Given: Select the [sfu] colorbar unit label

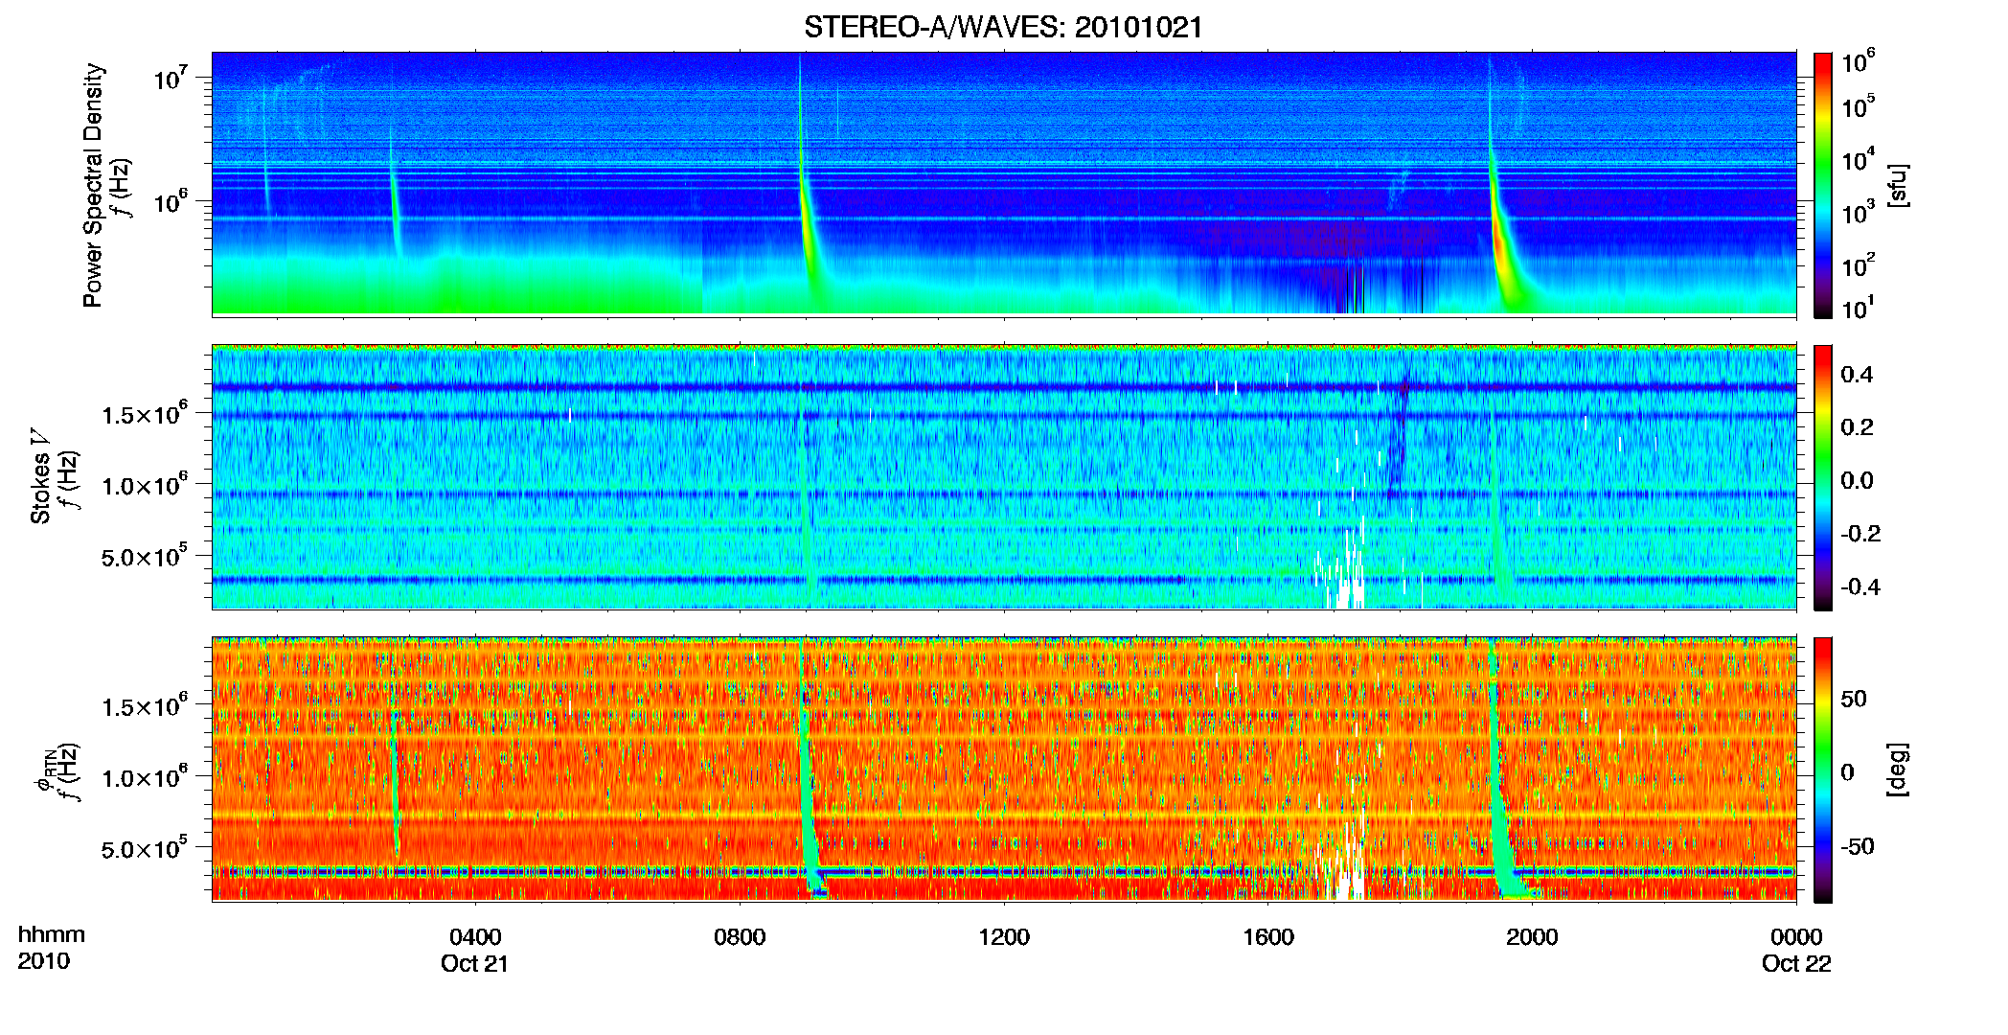Looking at the screenshot, I should point(1897,185).
